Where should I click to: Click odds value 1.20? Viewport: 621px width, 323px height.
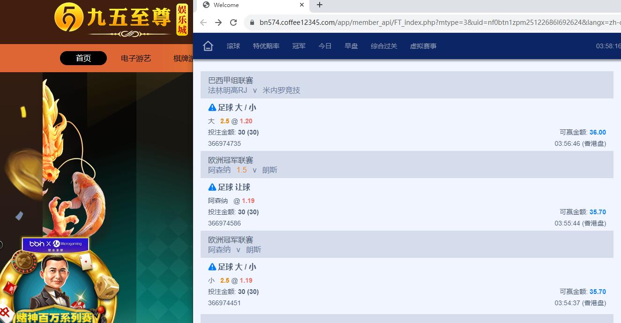point(246,121)
